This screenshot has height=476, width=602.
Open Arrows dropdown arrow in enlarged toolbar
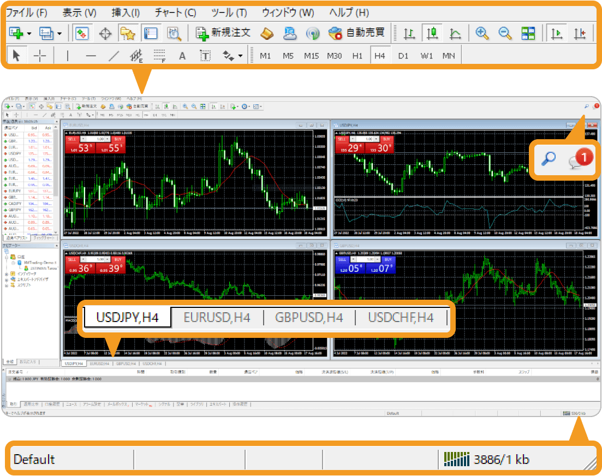tap(240, 56)
